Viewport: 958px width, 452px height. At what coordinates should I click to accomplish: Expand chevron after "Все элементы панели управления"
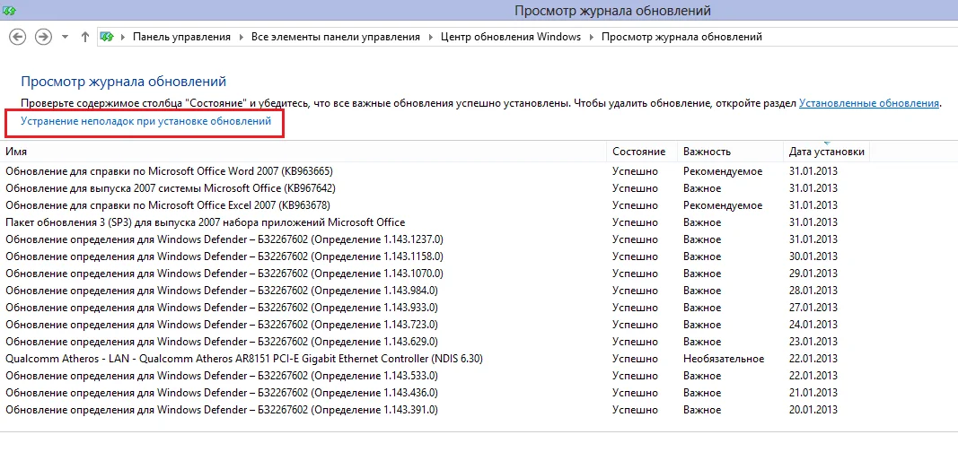(x=430, y=37)
